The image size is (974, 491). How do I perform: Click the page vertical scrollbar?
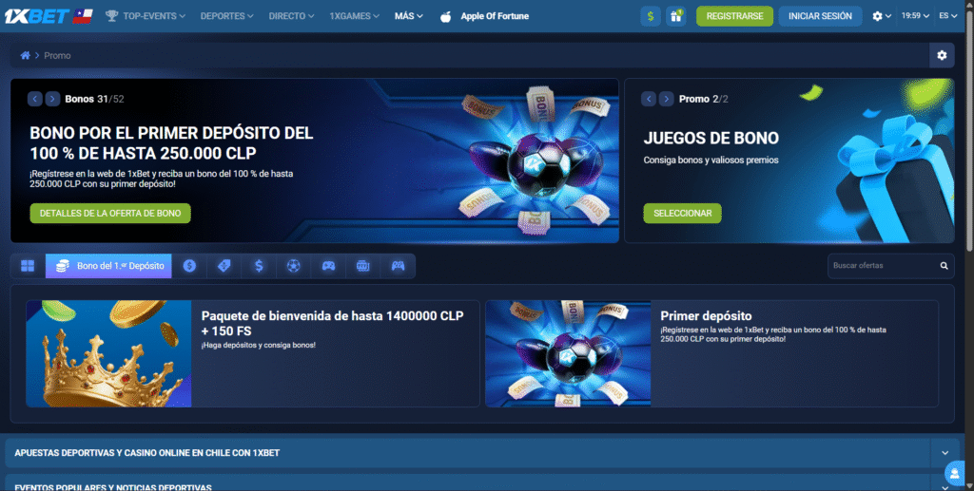(969, 130)
